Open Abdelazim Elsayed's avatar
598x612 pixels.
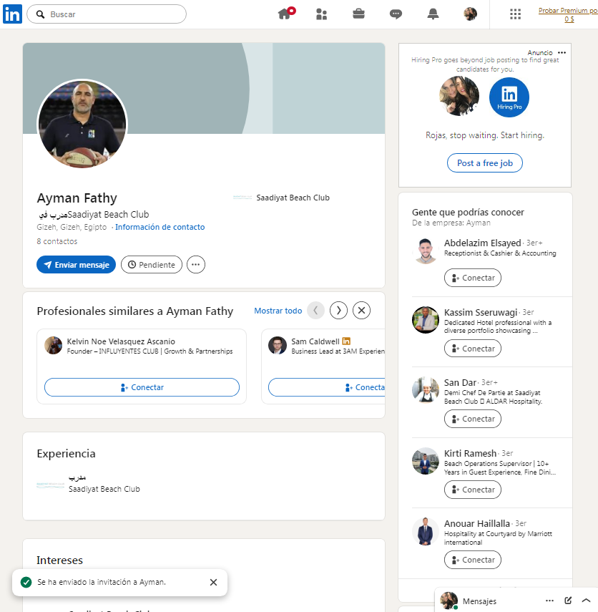(425, 251)
